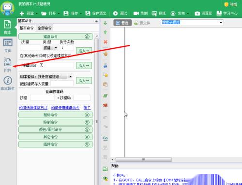Click the green move-down arrow icon
This screenshot has height=185, width=242.
106,23
